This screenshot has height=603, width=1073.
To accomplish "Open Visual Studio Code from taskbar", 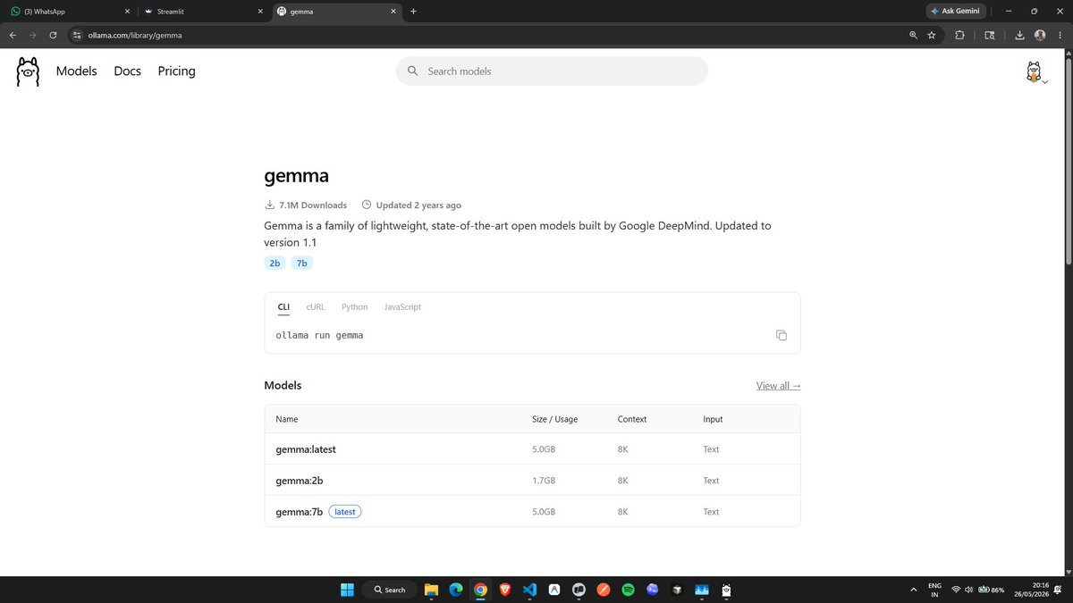I will [529, 590].
